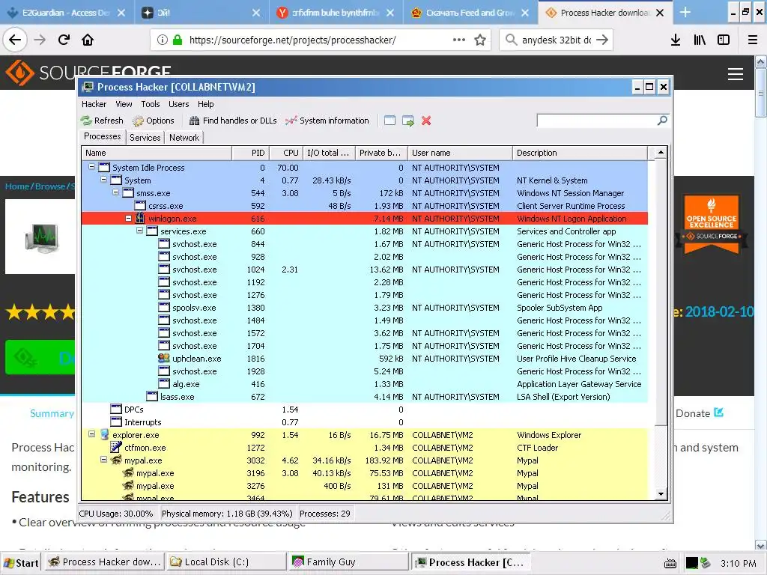This screenshot has width=767, height=575.
Task: Open the Firefox hamburger menu
Action: (x=753, y=40)
